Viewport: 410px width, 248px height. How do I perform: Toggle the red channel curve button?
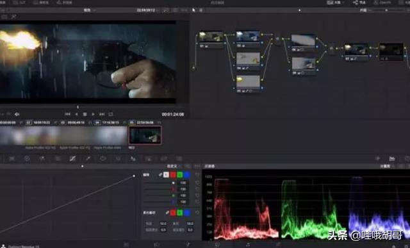[x=173, y=175]
